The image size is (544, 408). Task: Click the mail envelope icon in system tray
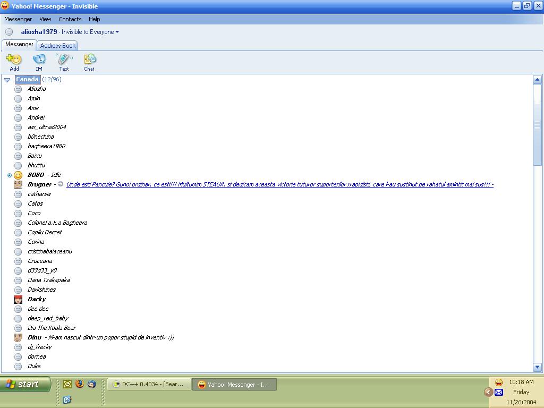tap(499, 393)
